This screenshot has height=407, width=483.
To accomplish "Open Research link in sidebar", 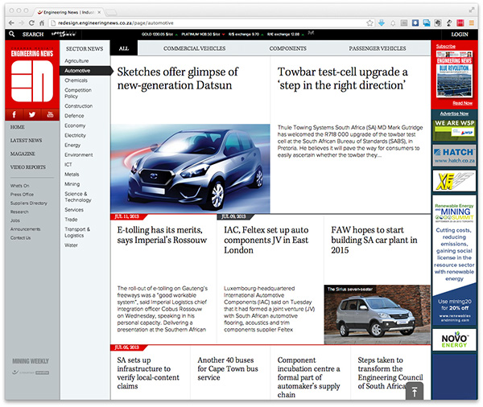I will point(19,212).
